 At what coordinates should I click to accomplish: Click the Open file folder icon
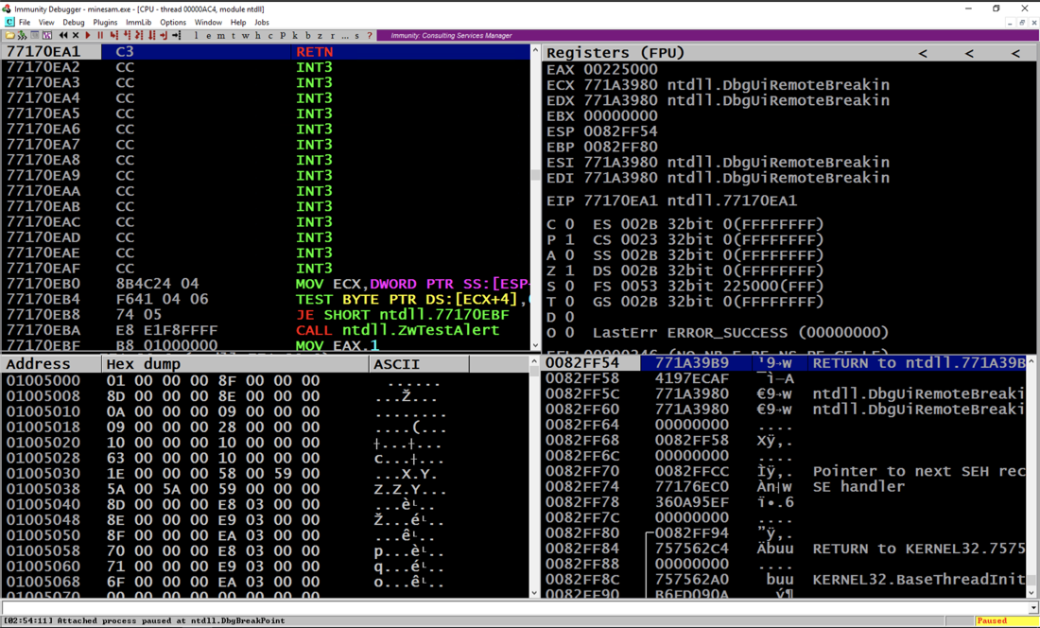coord(10,35)
